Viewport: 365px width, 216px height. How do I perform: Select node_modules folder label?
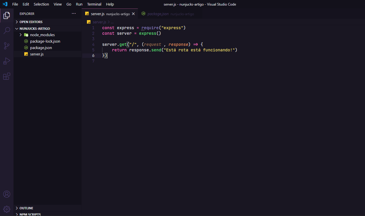coord(42,35)
